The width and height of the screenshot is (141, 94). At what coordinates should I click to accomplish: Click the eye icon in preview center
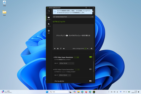click(67, 36)
